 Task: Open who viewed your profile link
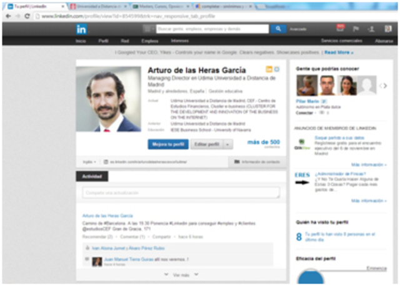point(340,237)
